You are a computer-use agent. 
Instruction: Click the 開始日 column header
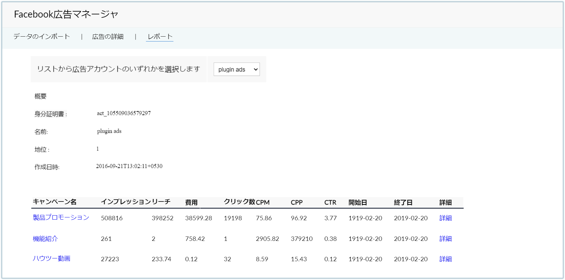(x=358, y=202)
